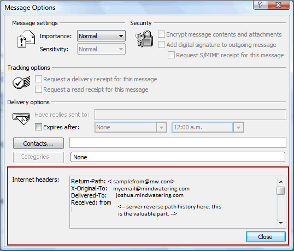This screenshot has width=294, height=251.
Task: Click the Close button
Action: click(266, 237)
